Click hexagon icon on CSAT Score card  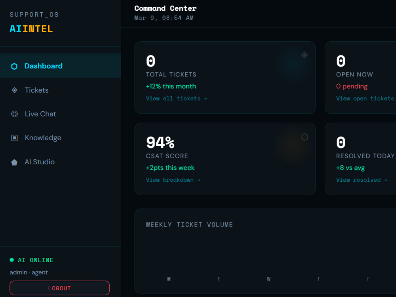click(305, 137)
